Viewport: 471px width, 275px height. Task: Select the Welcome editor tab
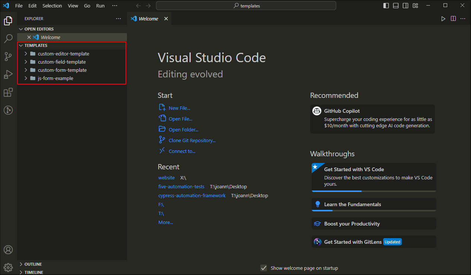(149, 19)
